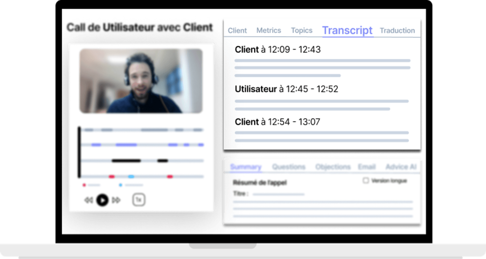486x259 pixels.
Task: Click the long black timeline segment
Action: point(126,161)
